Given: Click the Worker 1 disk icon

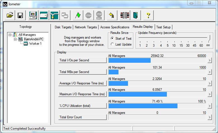Looking at the screenshot, I should 26,44.
